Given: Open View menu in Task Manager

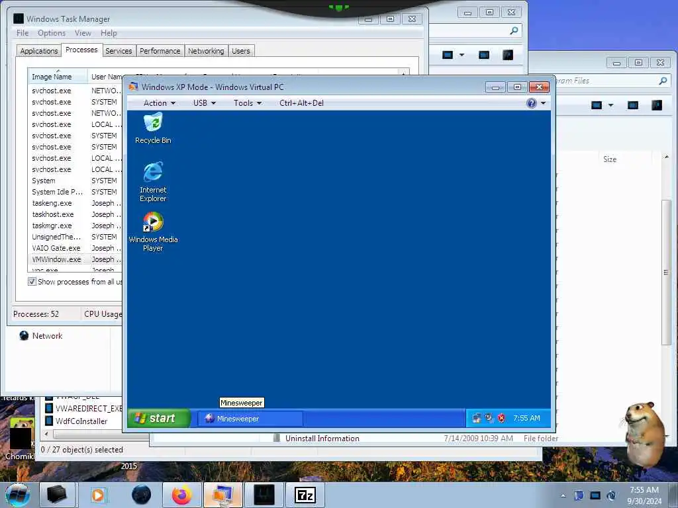Looking at the screenshot, I should pyautogui.click(x=83, y=33).
